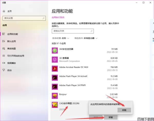154x121 pixels.
Task: Focus the 搜索此列表 search field
Action: click(73, 31)
